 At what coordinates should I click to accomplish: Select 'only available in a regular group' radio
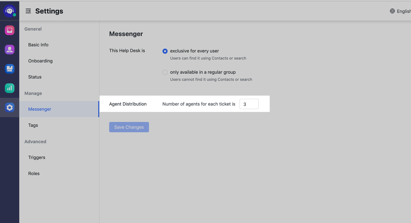point(165,72)
